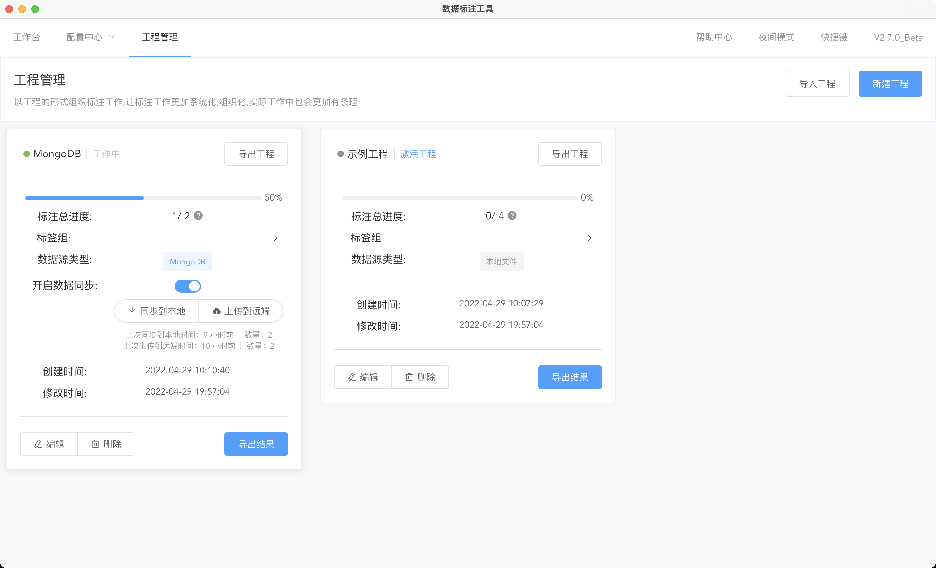
Task: Delete MongoDB project via 删除
Action: click(x=106, y=444)
